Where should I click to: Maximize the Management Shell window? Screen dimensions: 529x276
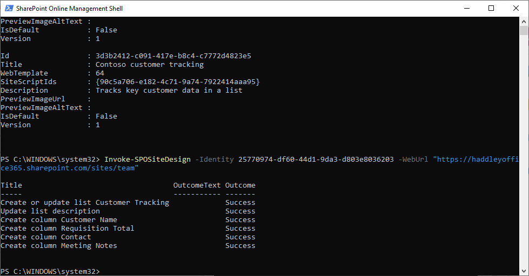(x=491, y=9)
